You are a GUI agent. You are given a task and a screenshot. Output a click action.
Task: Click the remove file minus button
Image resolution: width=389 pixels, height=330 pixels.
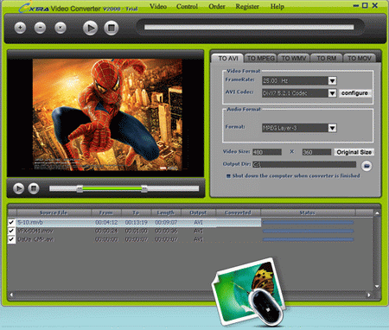pos(40,28)
